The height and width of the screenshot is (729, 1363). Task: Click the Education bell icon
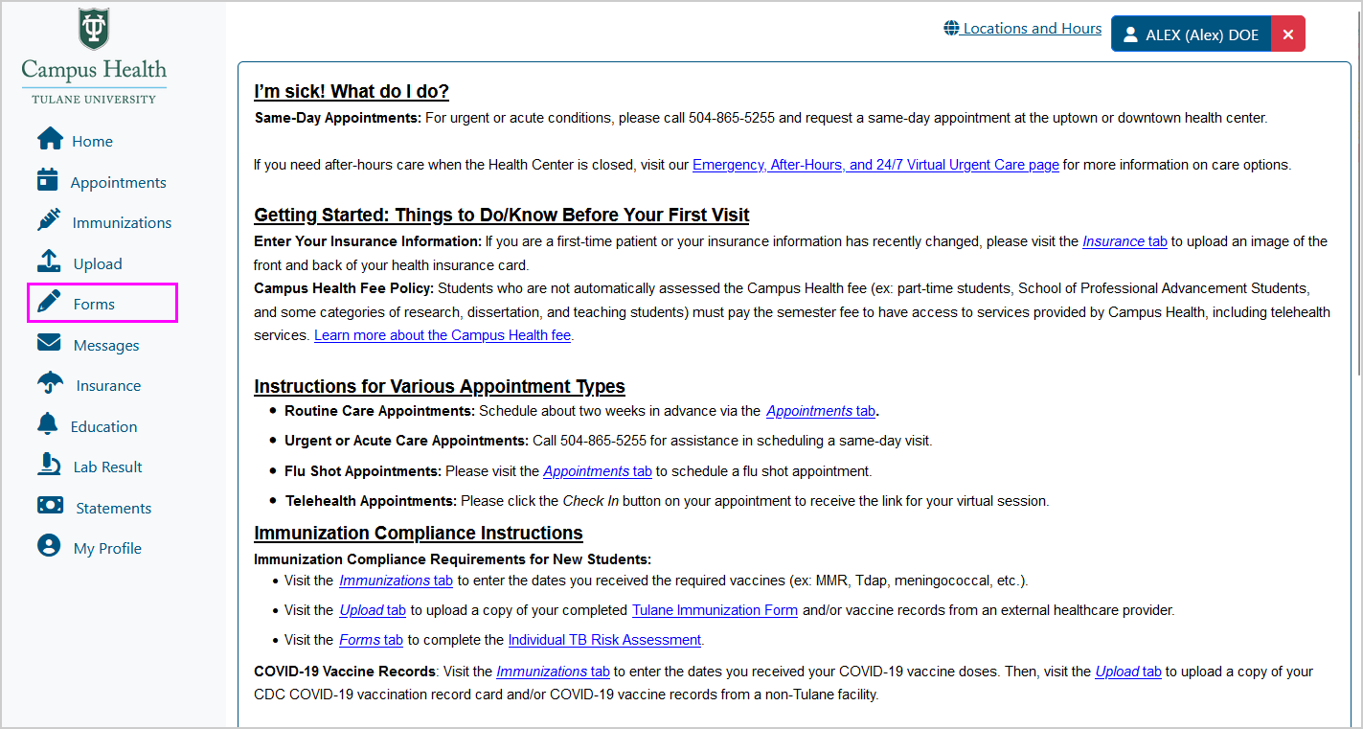coord(47,424)
